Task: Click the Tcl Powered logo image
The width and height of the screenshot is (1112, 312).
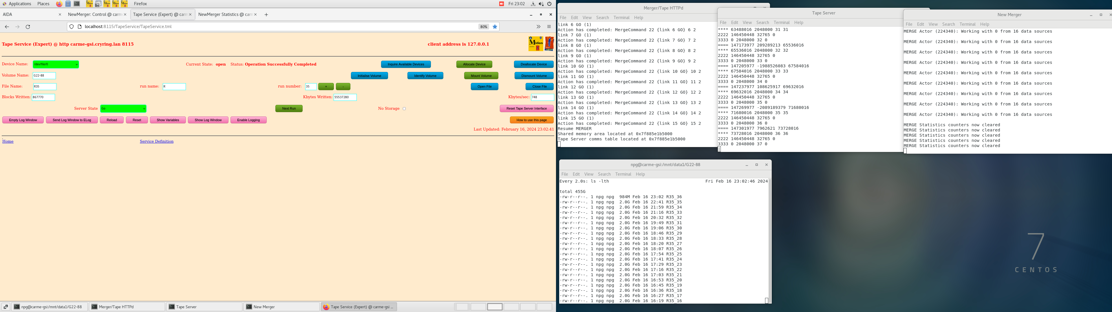Action: tap(549, 44)
